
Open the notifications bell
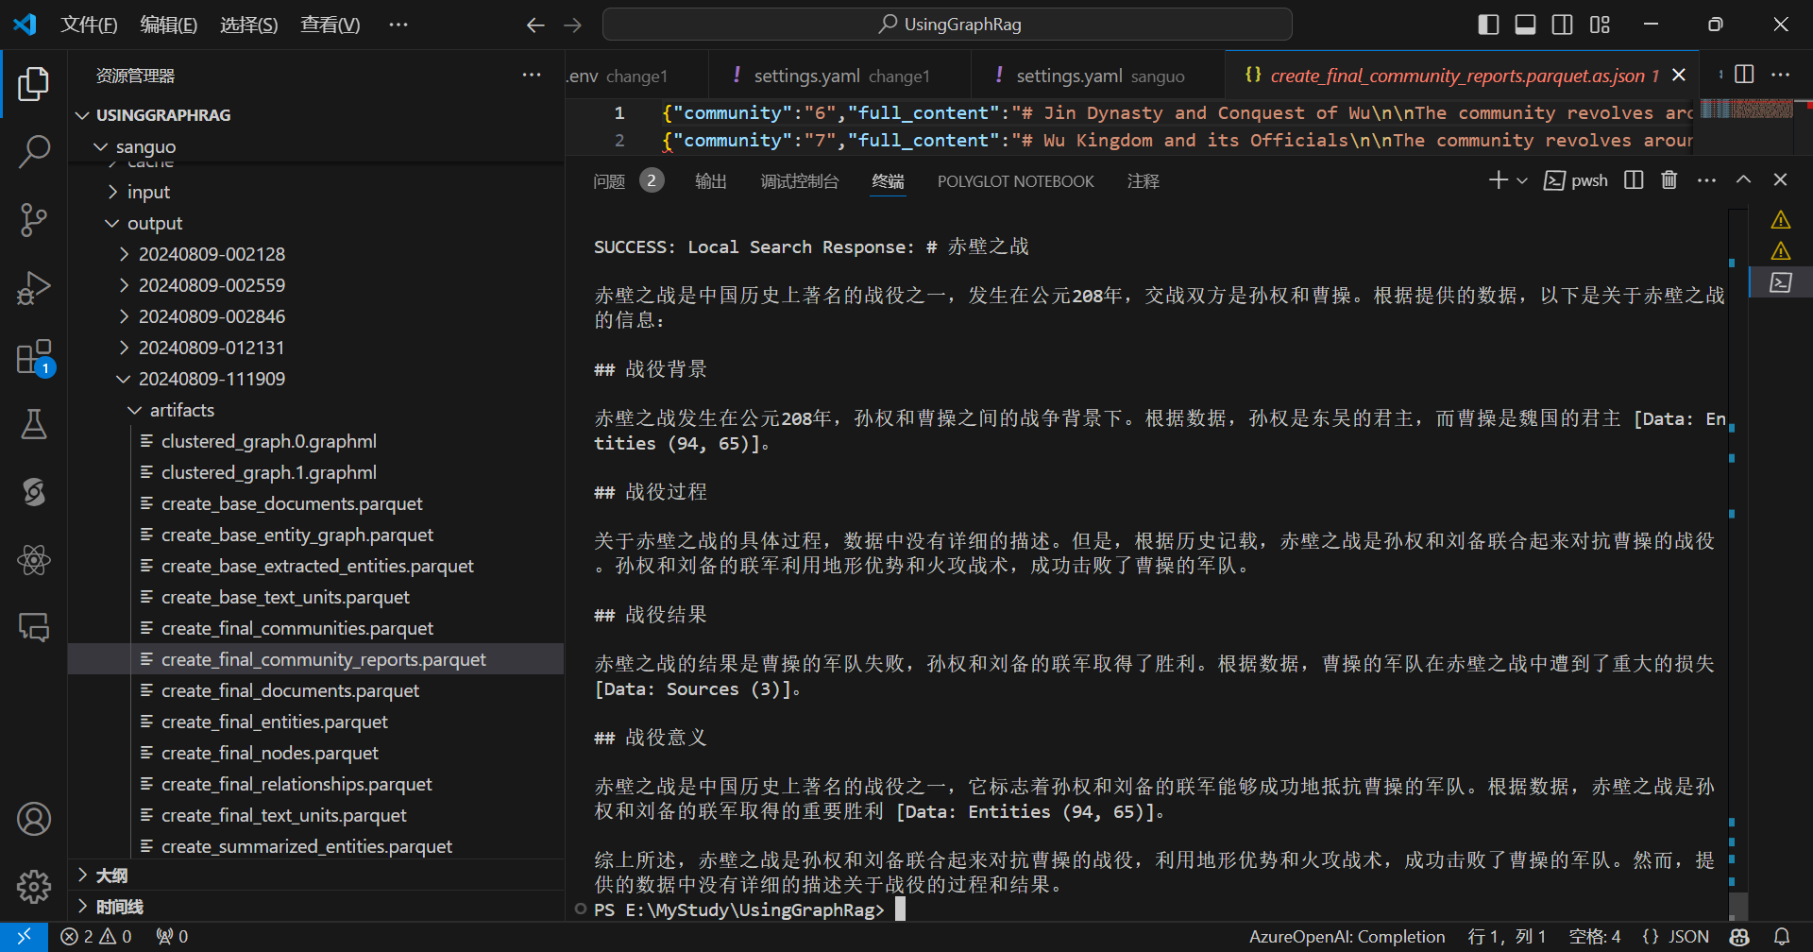1782,936
